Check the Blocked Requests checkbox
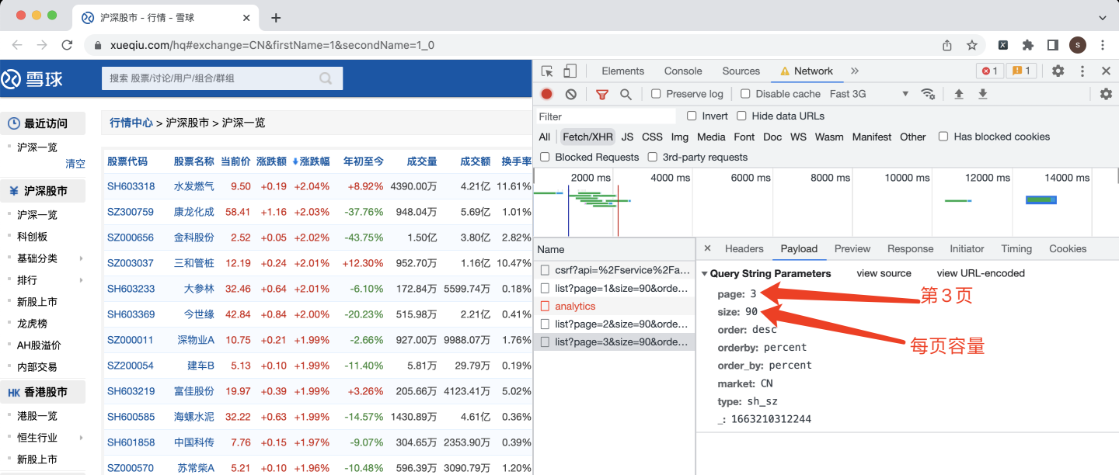The image size is (1119, 475). tap(544, 157)
